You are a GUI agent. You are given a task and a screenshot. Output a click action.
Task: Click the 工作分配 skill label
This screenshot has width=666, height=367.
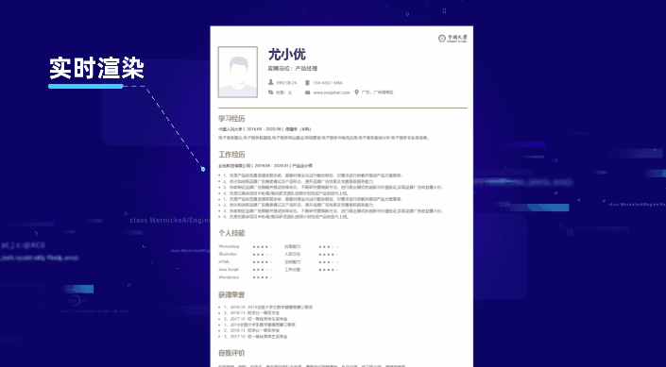pos(293,270)
